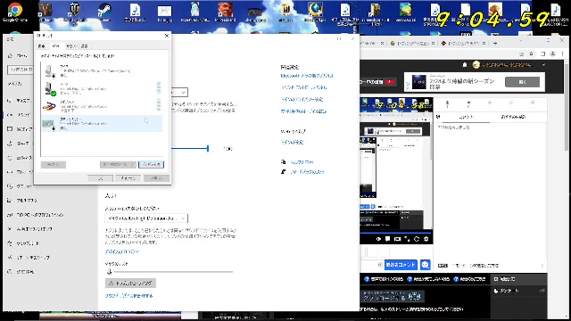This screenshot has width=571, height=321.
Task: Switch to the Playback tab in Sound dialog
Action: (x=42, y=46)
